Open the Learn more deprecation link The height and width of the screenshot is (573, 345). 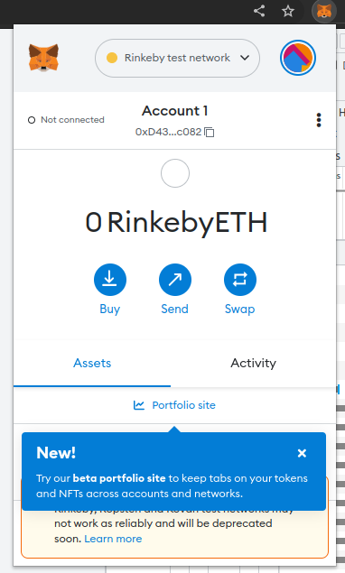tap(113, 539)
